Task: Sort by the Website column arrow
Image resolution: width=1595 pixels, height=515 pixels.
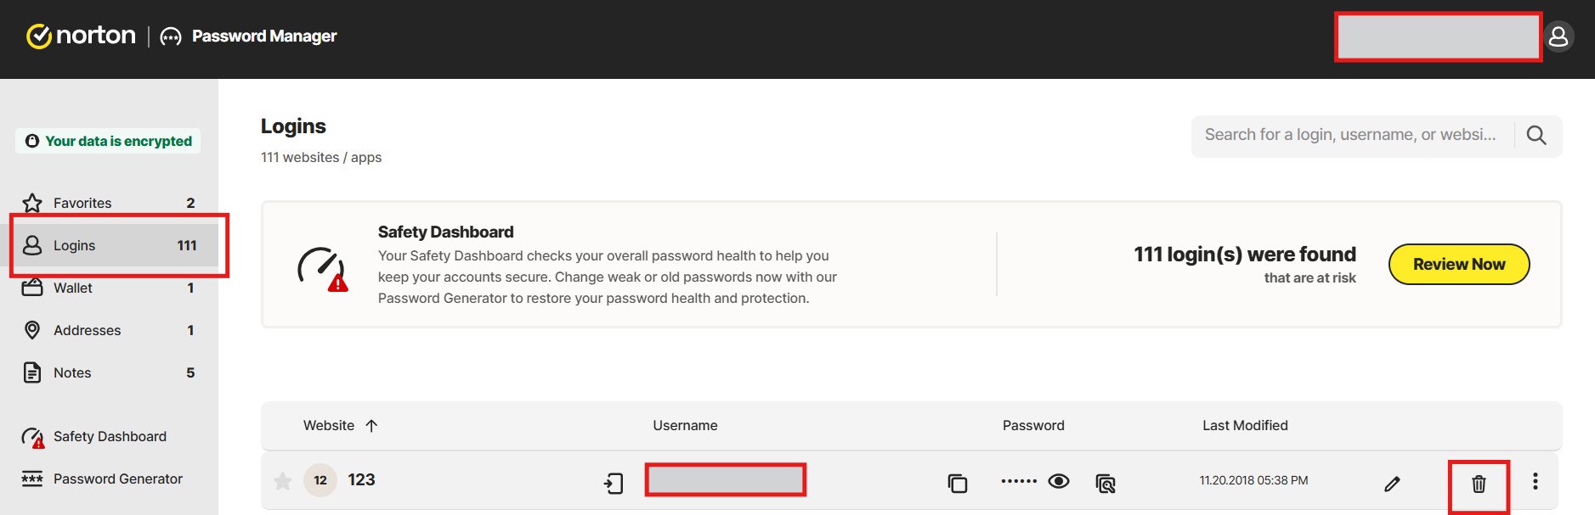Action: [371, 426]
